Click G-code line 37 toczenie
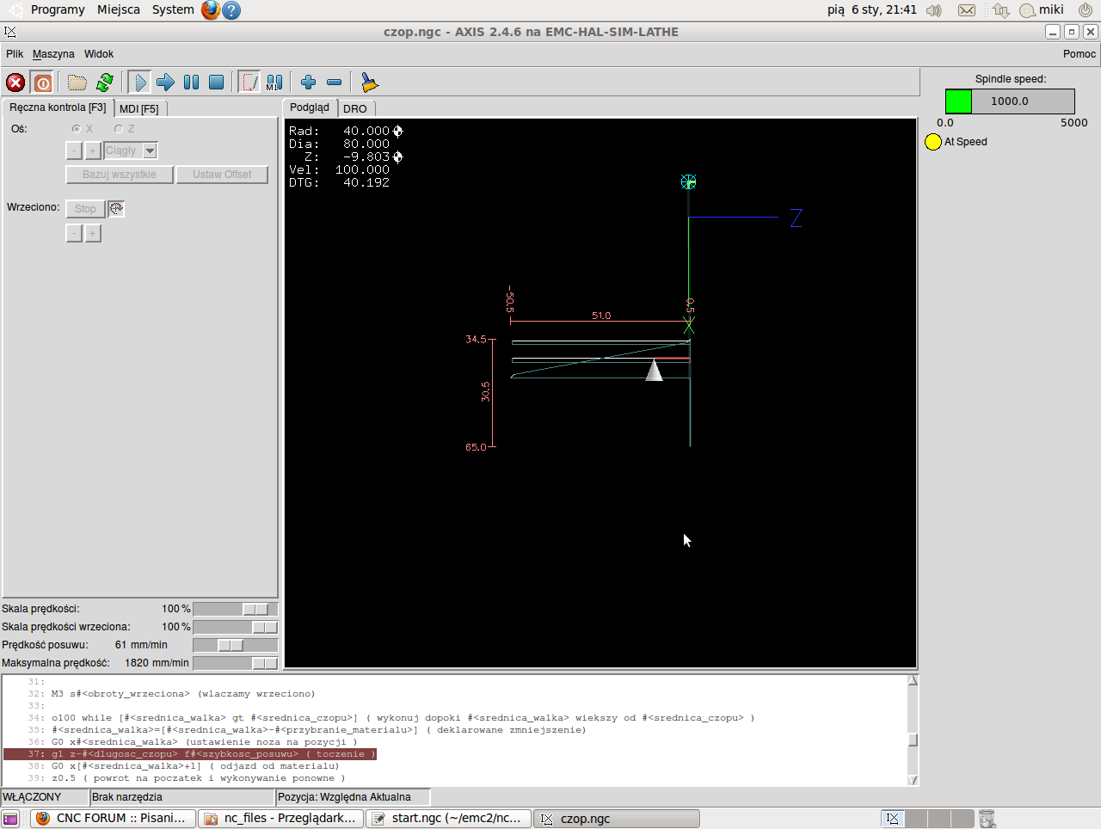The width and height of the screenshot is (1101, 829). coord(190,754)
